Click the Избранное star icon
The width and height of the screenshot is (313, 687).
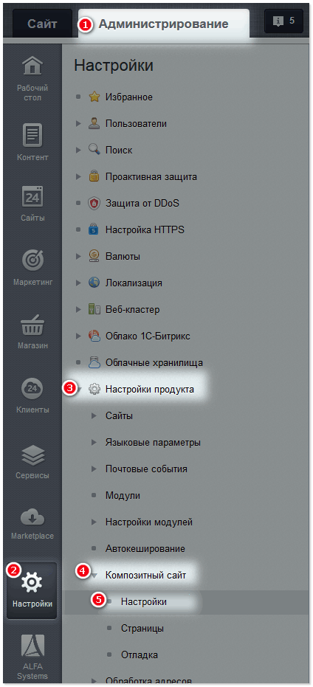pos(94,97)
